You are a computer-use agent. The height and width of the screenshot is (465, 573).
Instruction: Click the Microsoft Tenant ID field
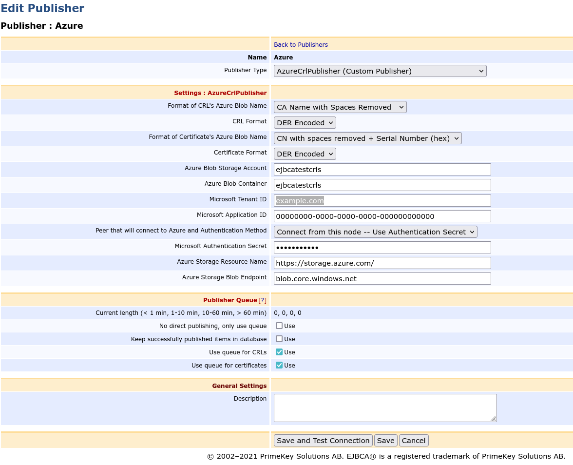382,200
